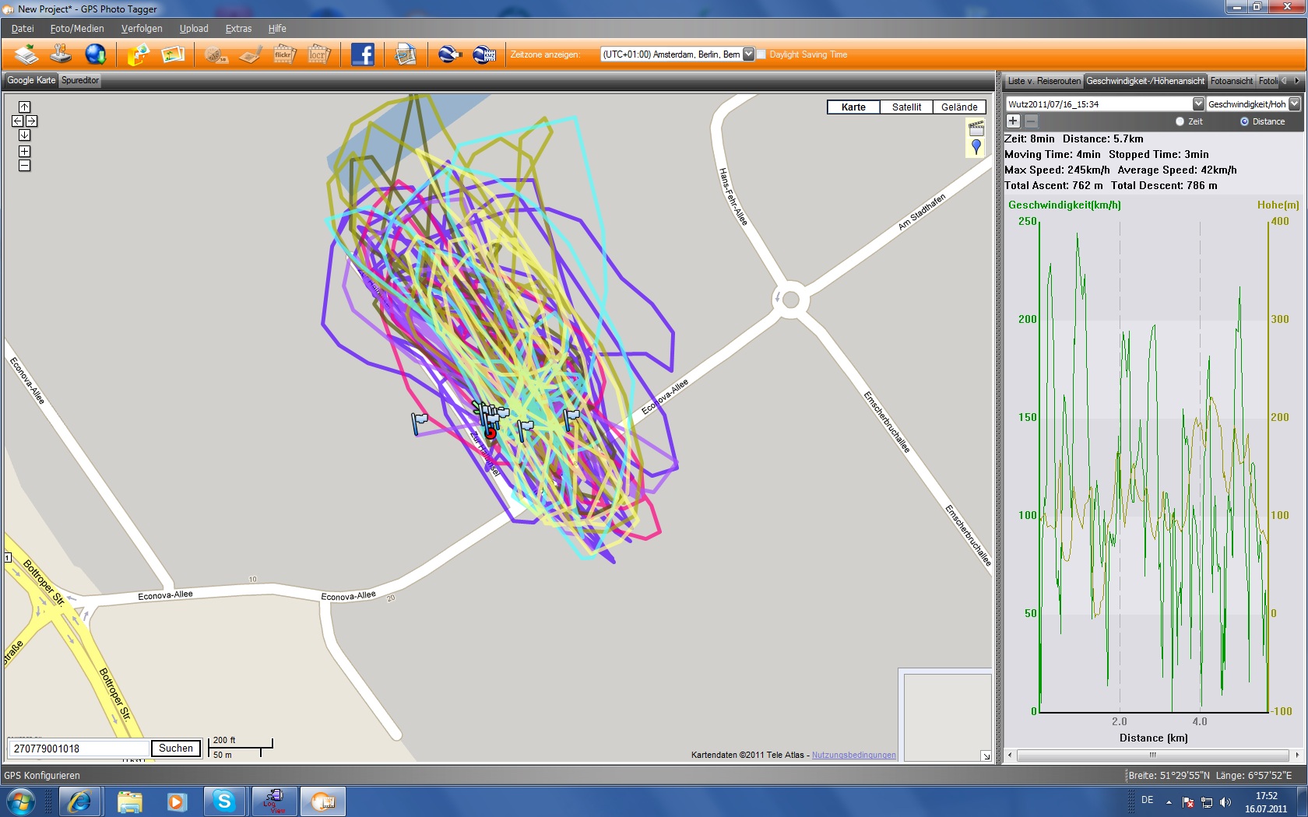Viewport: 1308px width, 817px height.
Task: Click the map search text field
Action: click(78, 749)
